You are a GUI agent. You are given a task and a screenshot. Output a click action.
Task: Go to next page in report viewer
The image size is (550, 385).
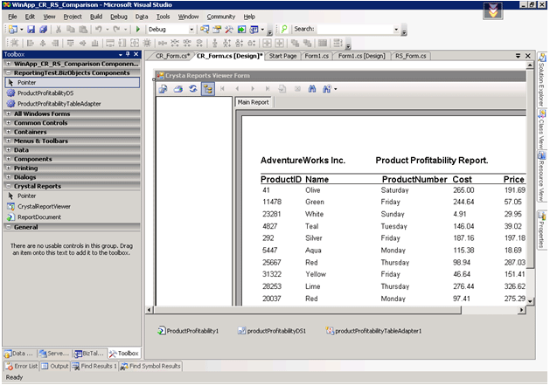coord(253,89)
